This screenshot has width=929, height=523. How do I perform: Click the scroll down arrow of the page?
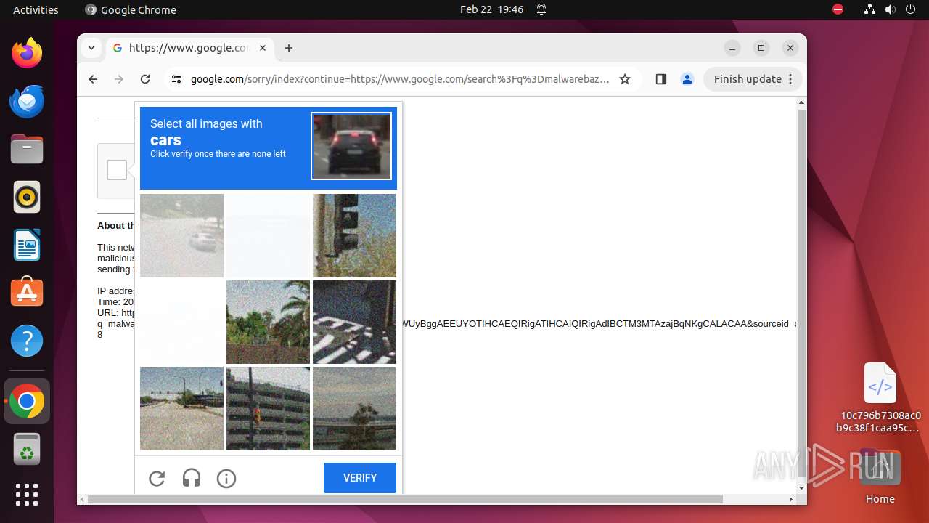pos(801,487)
